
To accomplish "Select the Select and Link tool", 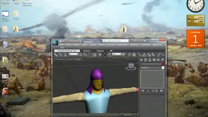I will click(x=56, y=55).
